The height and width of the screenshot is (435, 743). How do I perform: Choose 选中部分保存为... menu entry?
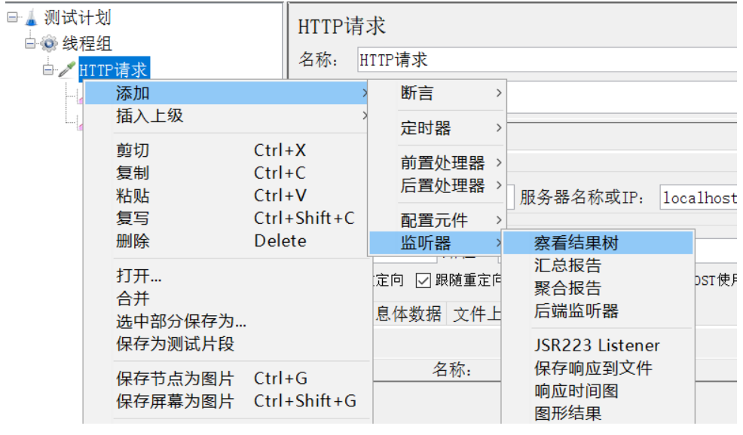click(227, 321)
